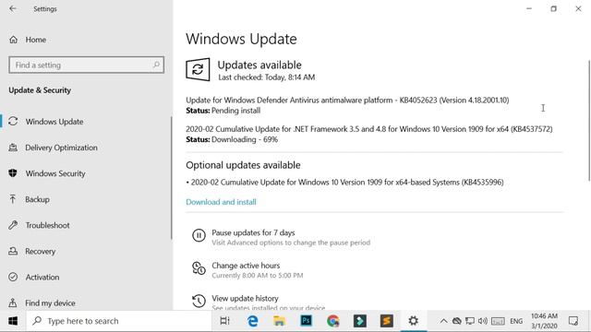Open the Windows Start button
The width and height of the screenshot is (591, 332).
(13, 321)
